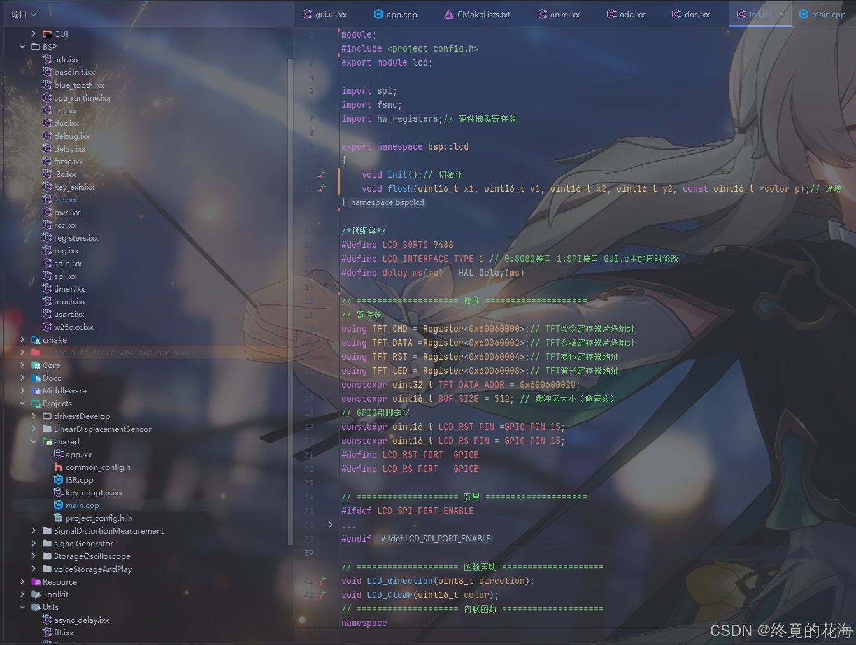This screenshot has height=645, width=856.
Task: Click the cpu_runtime.ixx file icon
Action: click(x=47, y=97)
